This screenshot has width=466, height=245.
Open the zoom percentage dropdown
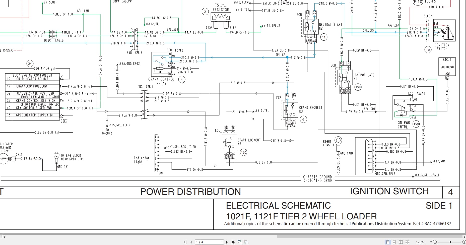pos(431,242)
